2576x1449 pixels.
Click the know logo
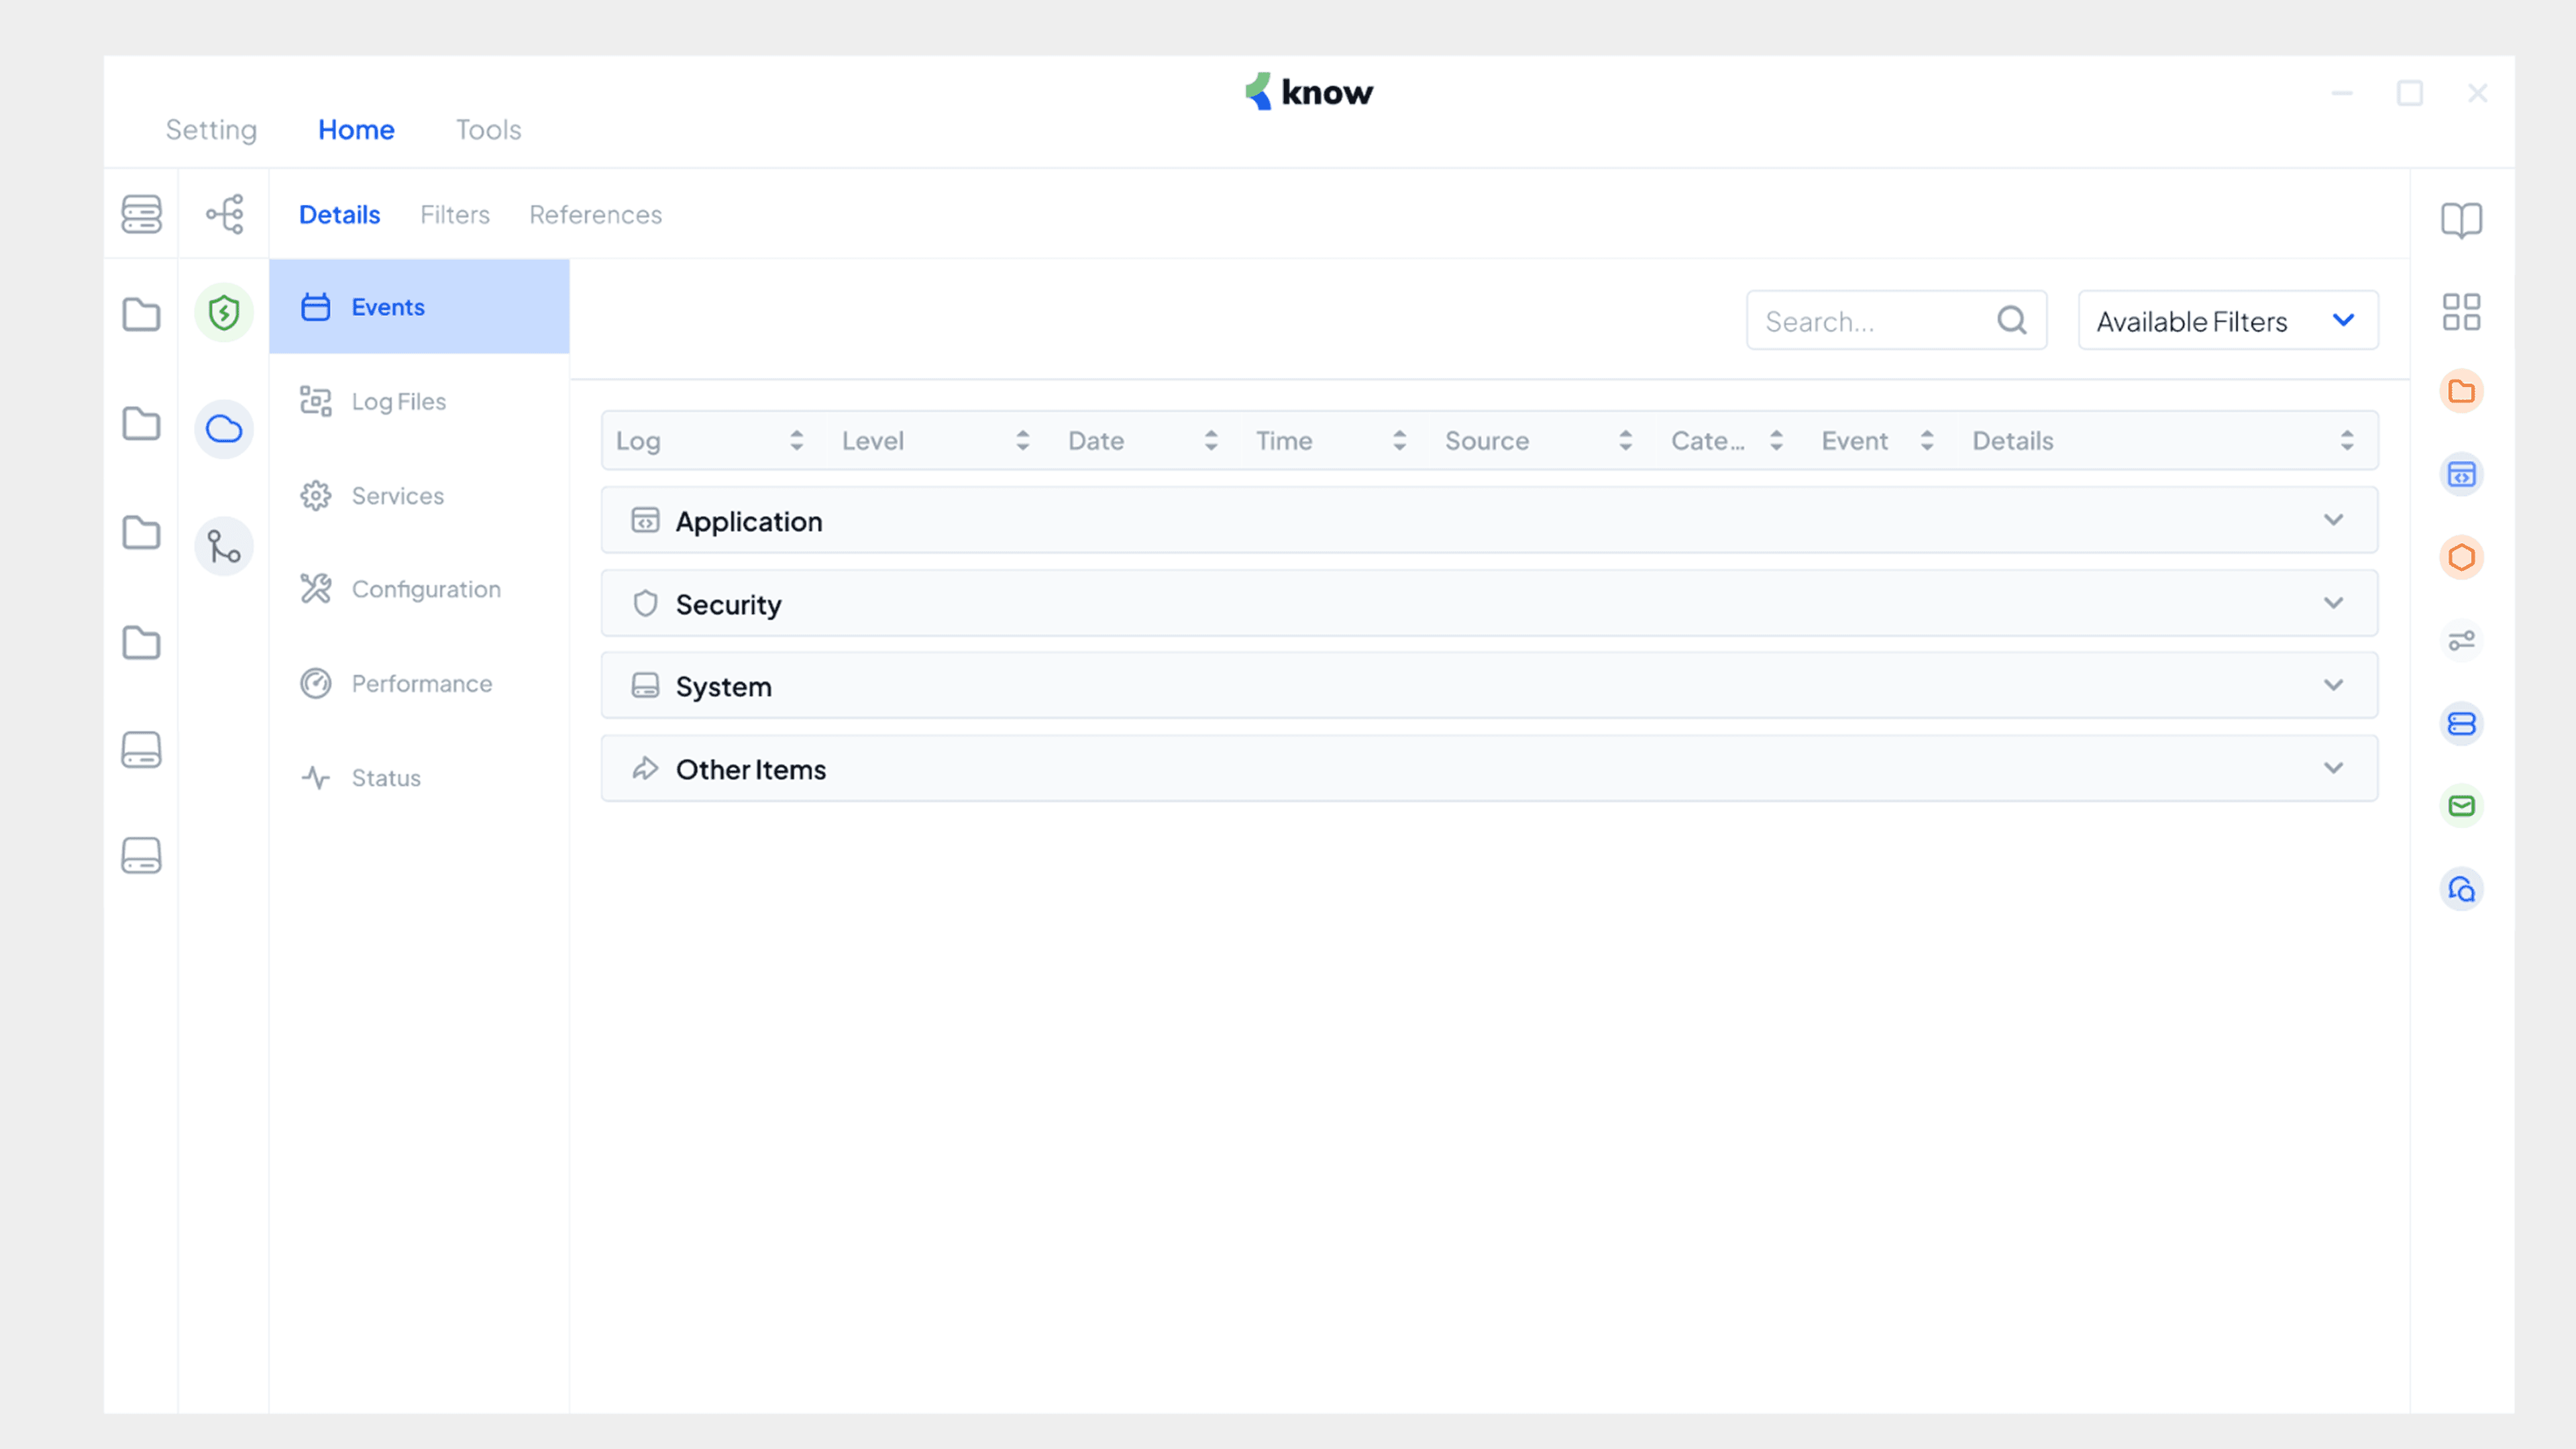1309,92
